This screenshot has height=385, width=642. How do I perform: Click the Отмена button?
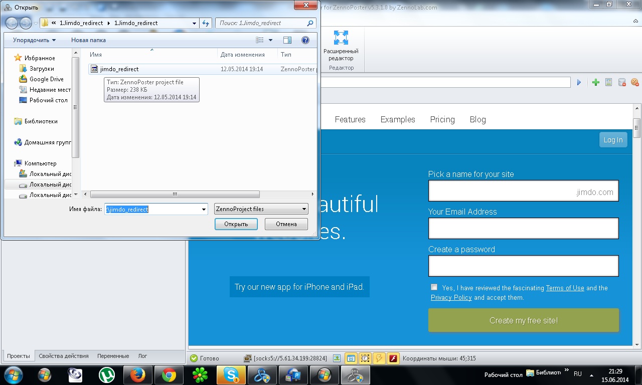(286, 224)
